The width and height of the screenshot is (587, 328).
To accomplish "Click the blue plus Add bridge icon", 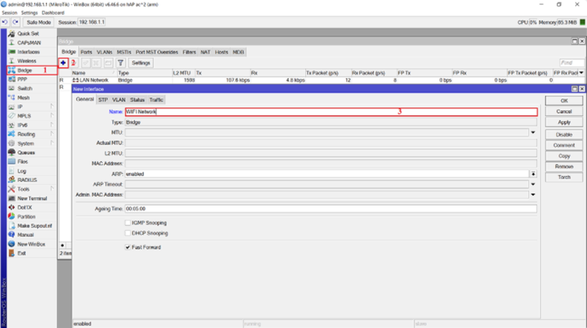I will pyautogui.click(x=64, y=63).
